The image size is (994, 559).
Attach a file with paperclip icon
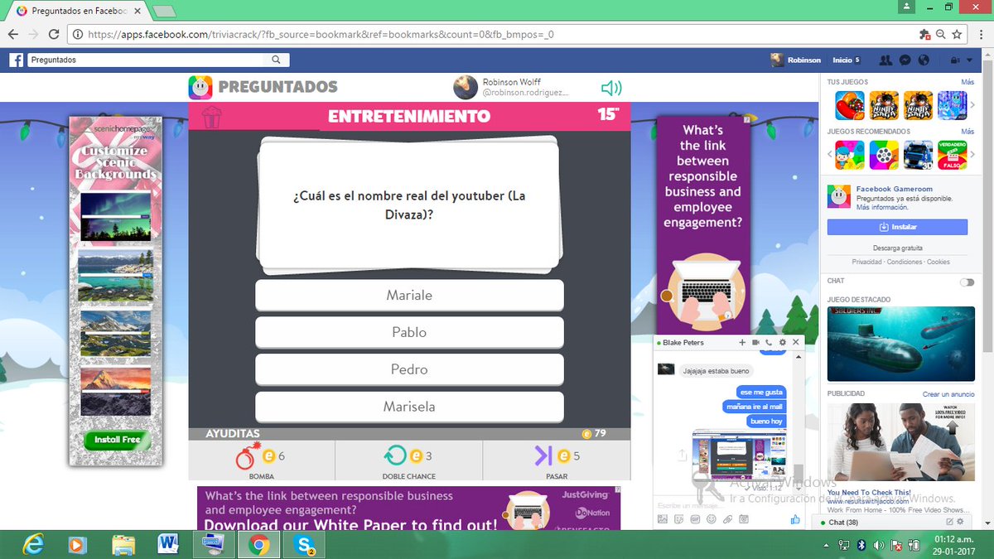727,519
